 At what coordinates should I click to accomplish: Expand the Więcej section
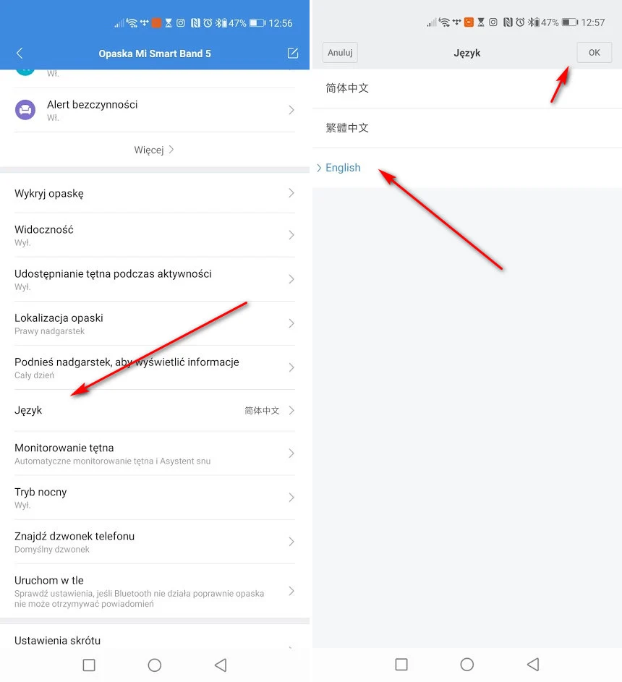coord(154,150)
